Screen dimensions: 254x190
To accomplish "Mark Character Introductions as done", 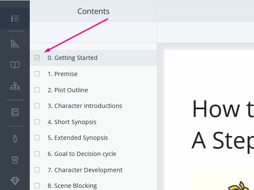I will click(x=37, y=106).
